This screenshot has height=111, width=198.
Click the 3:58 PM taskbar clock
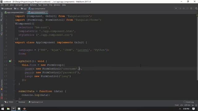coord(186,109)
